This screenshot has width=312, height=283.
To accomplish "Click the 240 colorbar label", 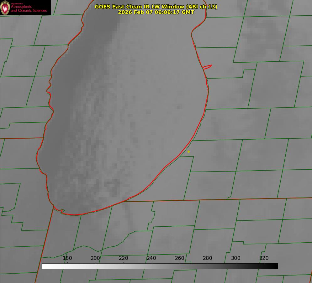I will tap(151, 258).
